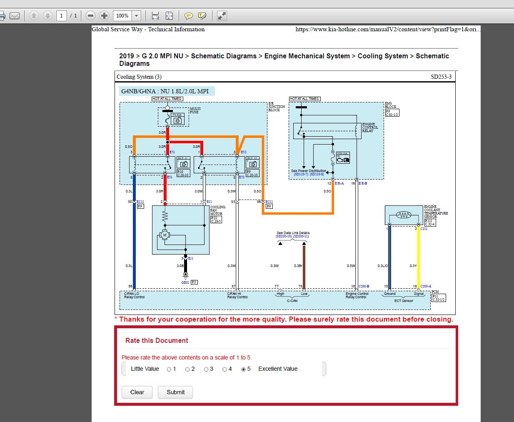Zoom in with the plus button

pos(104,16)
